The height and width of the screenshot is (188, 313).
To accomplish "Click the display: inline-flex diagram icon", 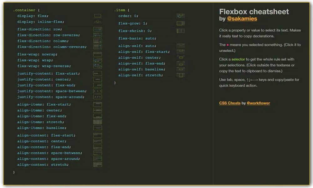I will coord(97,22).
